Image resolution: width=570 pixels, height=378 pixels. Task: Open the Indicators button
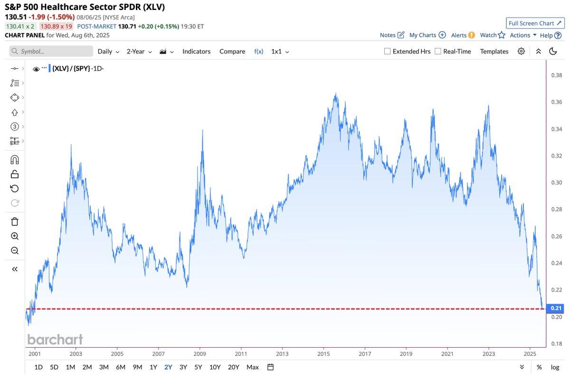point(196,51)
